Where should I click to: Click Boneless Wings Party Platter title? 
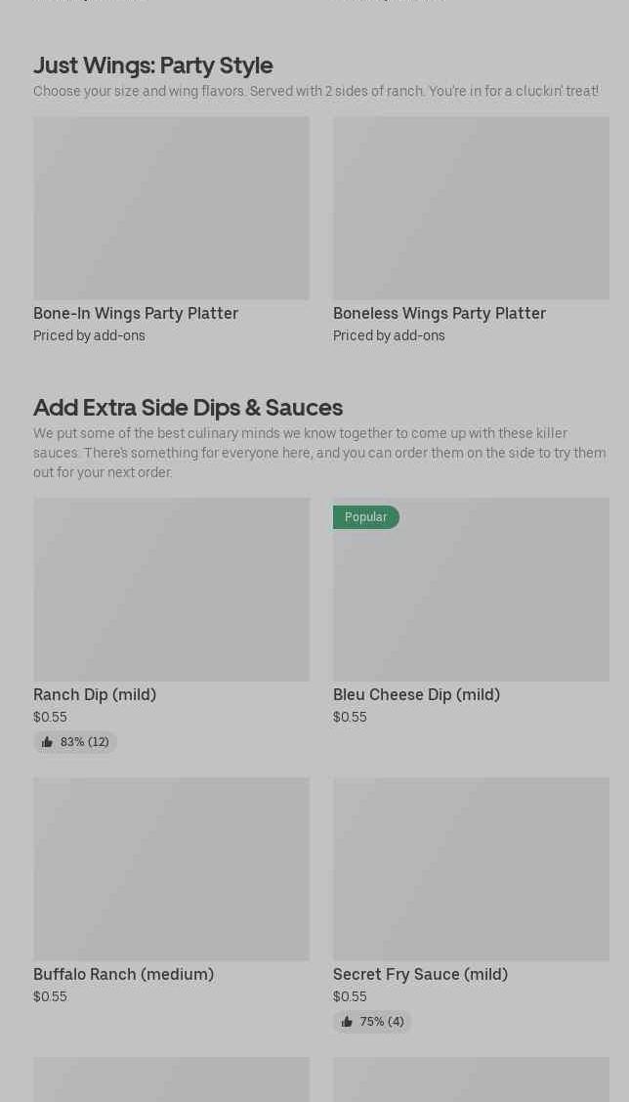click(x=440, y=314)
